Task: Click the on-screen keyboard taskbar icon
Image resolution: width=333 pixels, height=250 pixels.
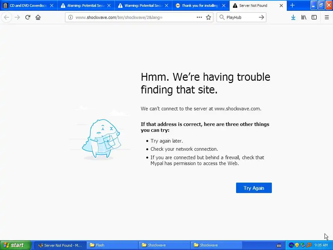Action: point(279,245)
